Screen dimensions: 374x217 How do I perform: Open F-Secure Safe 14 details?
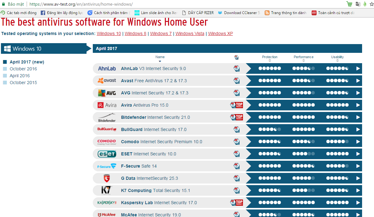point(139,166)
